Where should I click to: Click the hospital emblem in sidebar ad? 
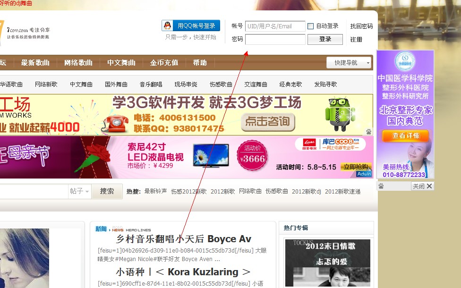405,61
